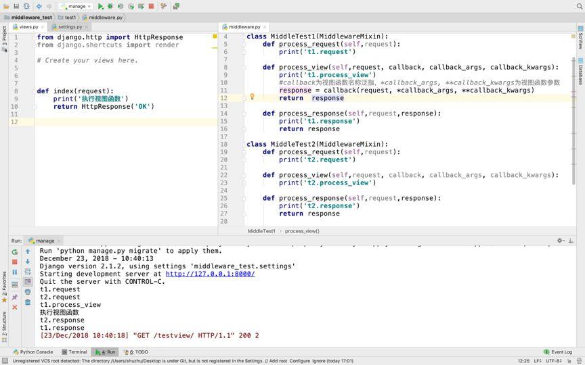The width and height of the screenshot is (585, 365).
Task: Open the Terminal tool window tab
Action: point(74,351)
